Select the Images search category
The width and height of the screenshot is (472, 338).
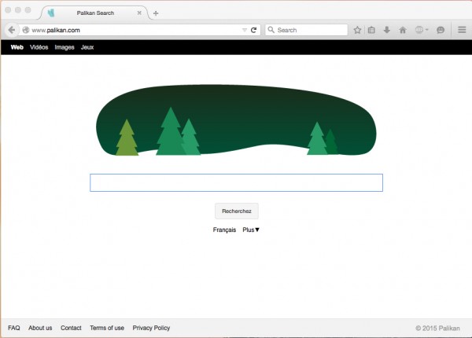click(x=65, y=47)
